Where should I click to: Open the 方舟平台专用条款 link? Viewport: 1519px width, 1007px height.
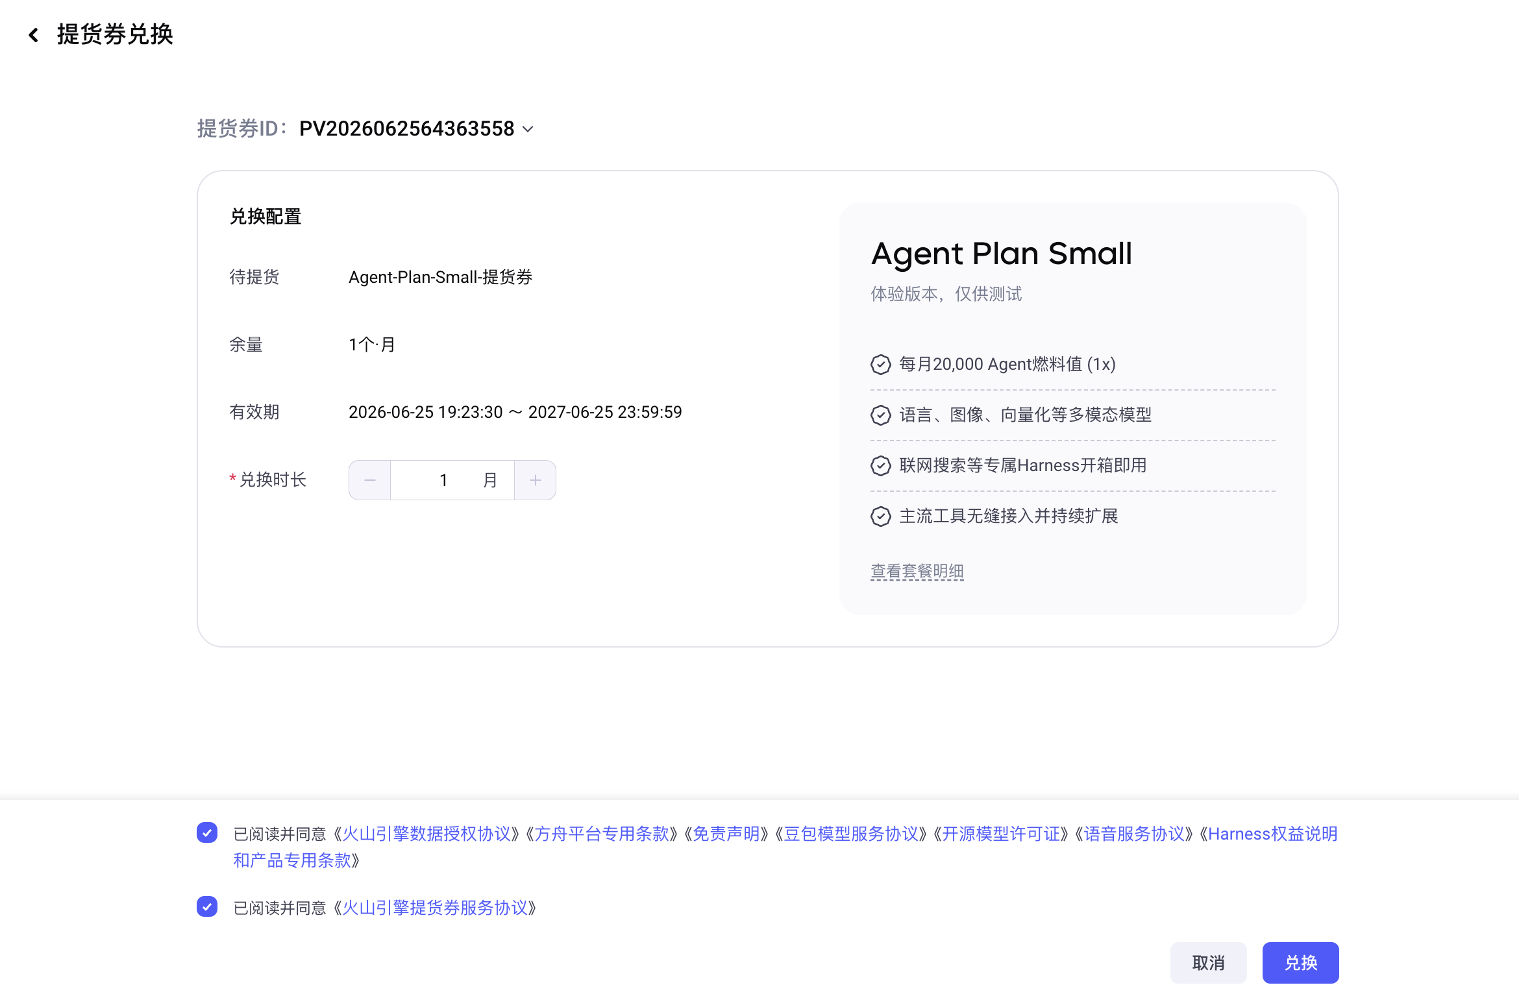[x=602, y=834]
